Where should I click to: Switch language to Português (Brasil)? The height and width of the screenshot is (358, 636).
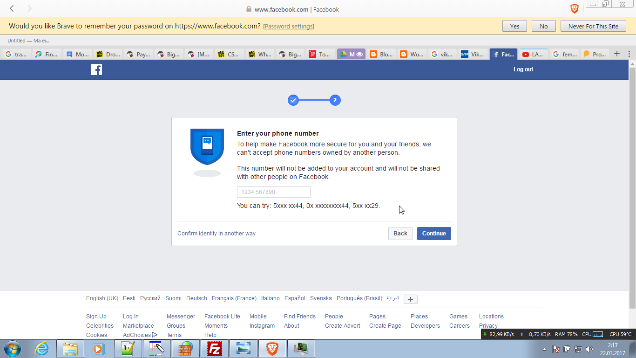(x=359, y=298)
